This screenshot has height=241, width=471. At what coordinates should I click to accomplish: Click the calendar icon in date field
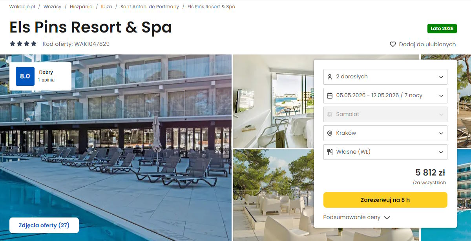pos(330,96)
